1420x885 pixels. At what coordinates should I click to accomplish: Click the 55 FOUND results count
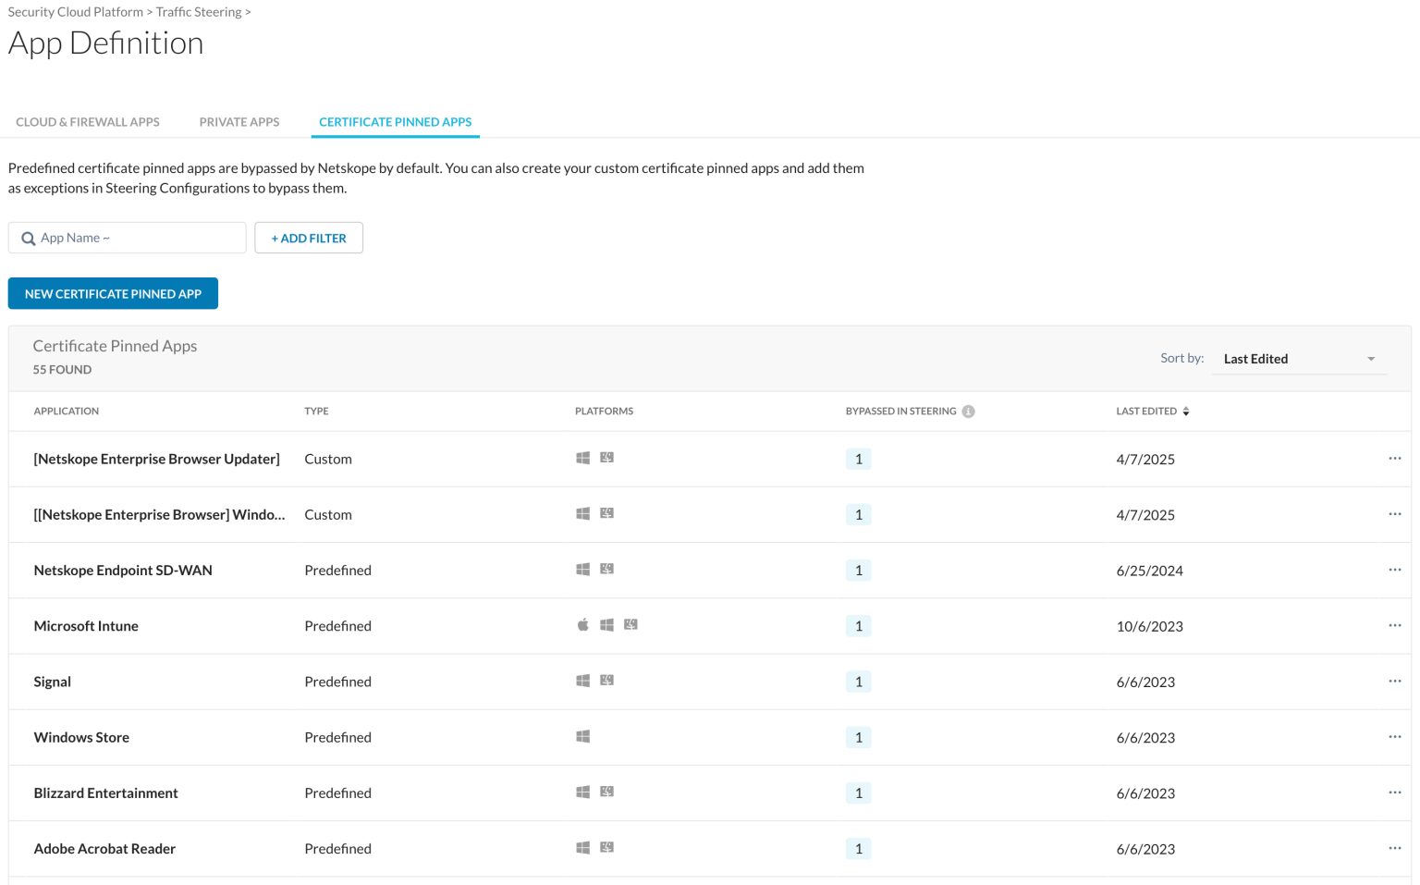[63, 369]
